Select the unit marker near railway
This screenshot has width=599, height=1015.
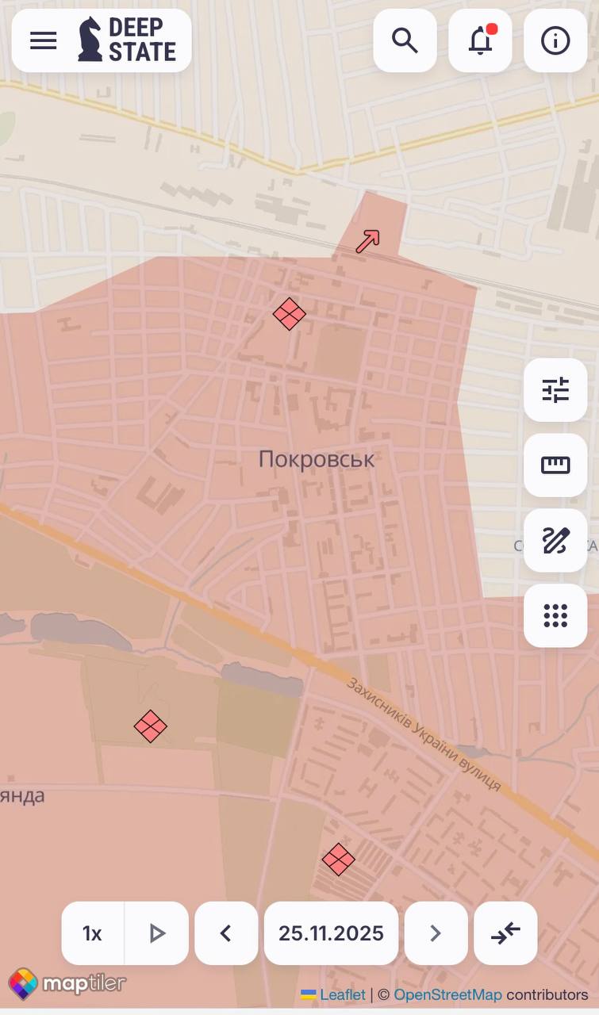coord(290,314)
